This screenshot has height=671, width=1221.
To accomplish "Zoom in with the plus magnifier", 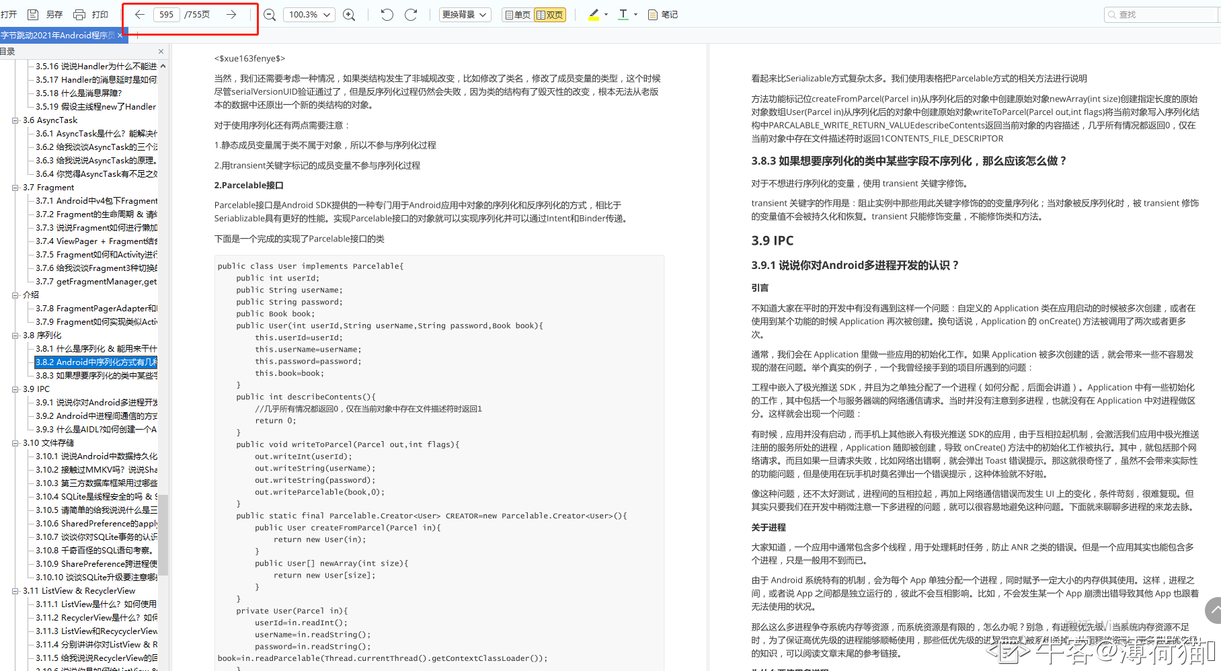I will coord(349,15).
